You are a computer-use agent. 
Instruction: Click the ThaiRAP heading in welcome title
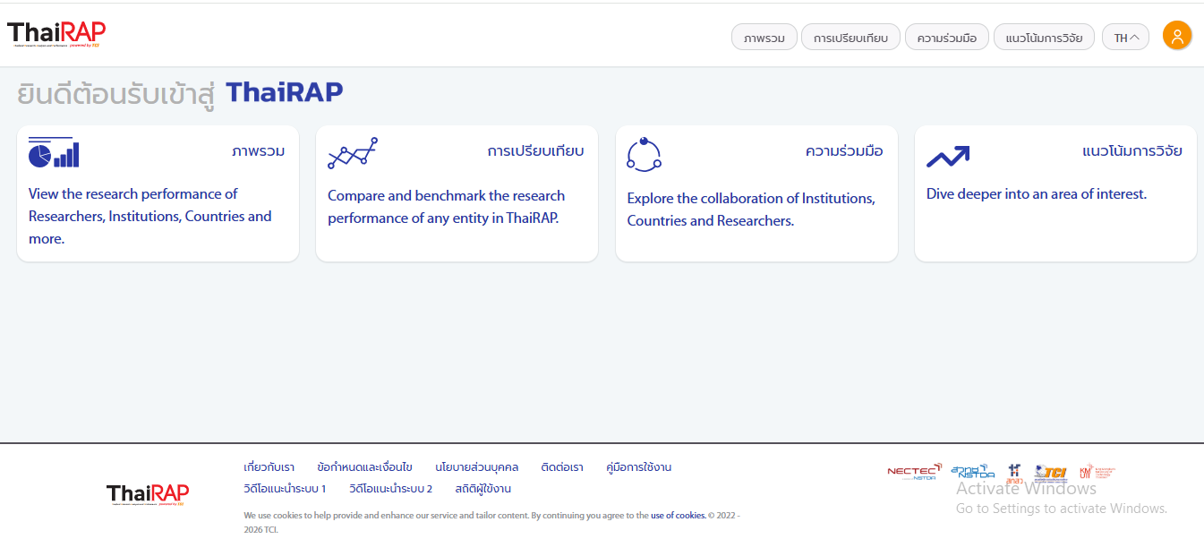pos(284,92)
